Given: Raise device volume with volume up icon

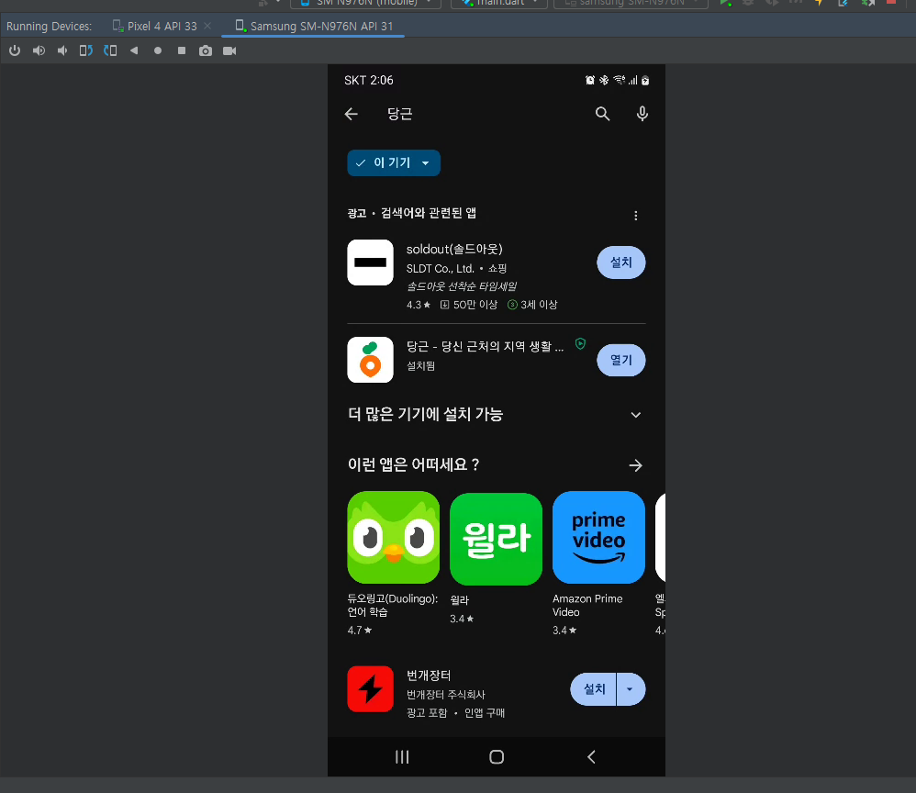Looking at the screenshot, I should click(39, 50).
